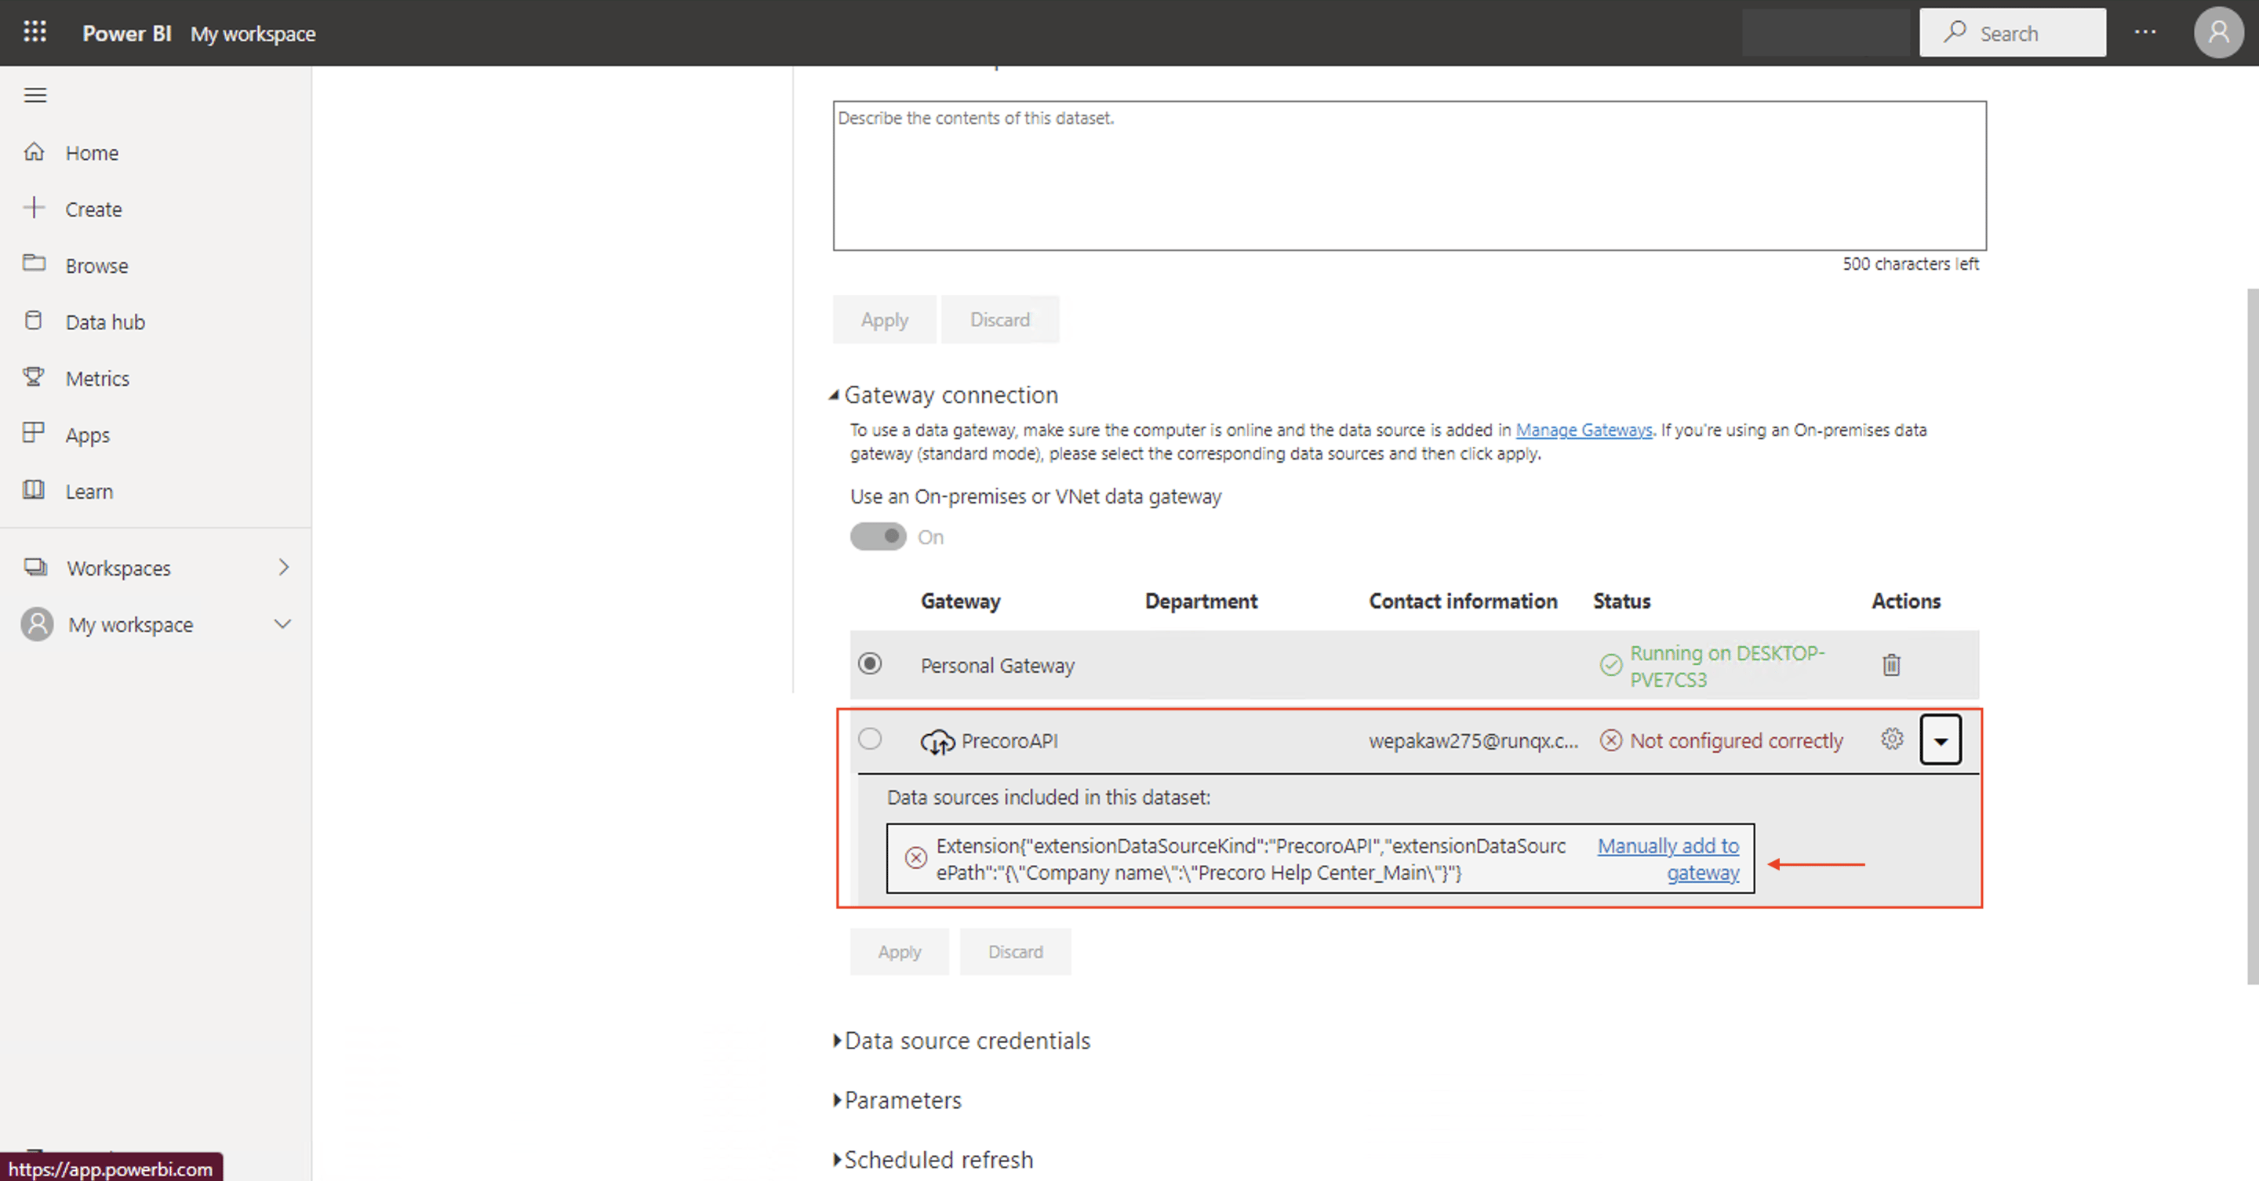The width and height of the screenshot is (2259, 1181).
Task: Click the Power BI logo text
Action: [x=126, y=33]
